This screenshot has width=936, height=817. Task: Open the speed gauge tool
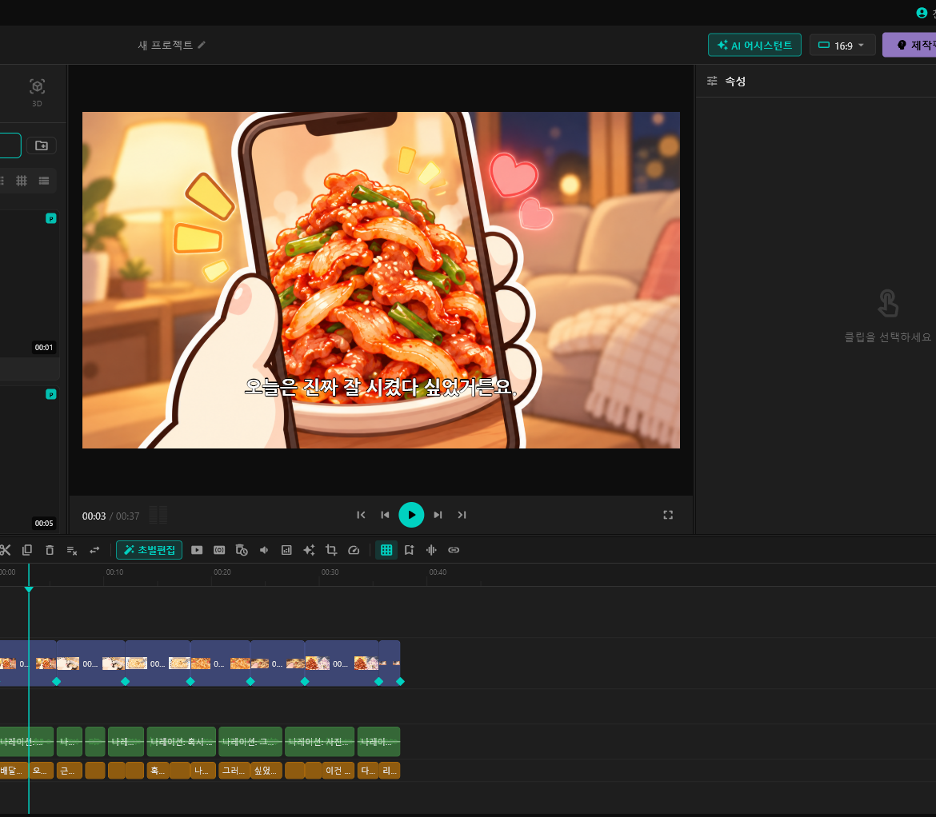click(x=354, y=550)
